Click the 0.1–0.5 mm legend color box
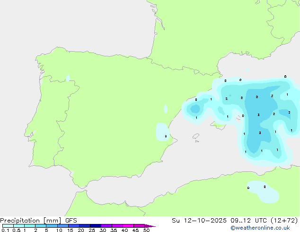Screen dimensions: 300x232 [8, 226]
